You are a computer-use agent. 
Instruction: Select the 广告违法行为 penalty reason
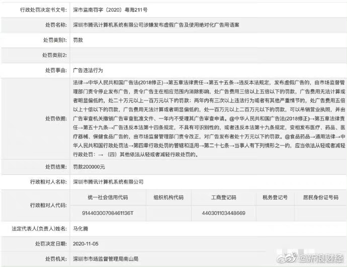click(x=88, y=71)
